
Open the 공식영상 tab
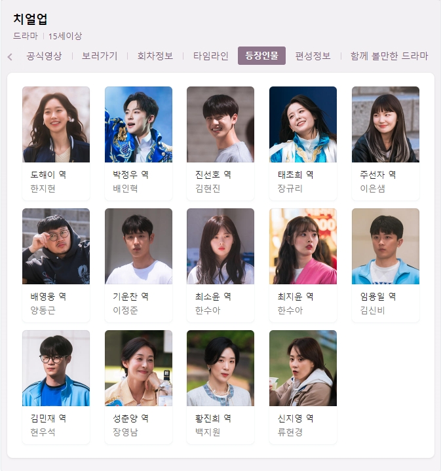(x=44, y=56)
